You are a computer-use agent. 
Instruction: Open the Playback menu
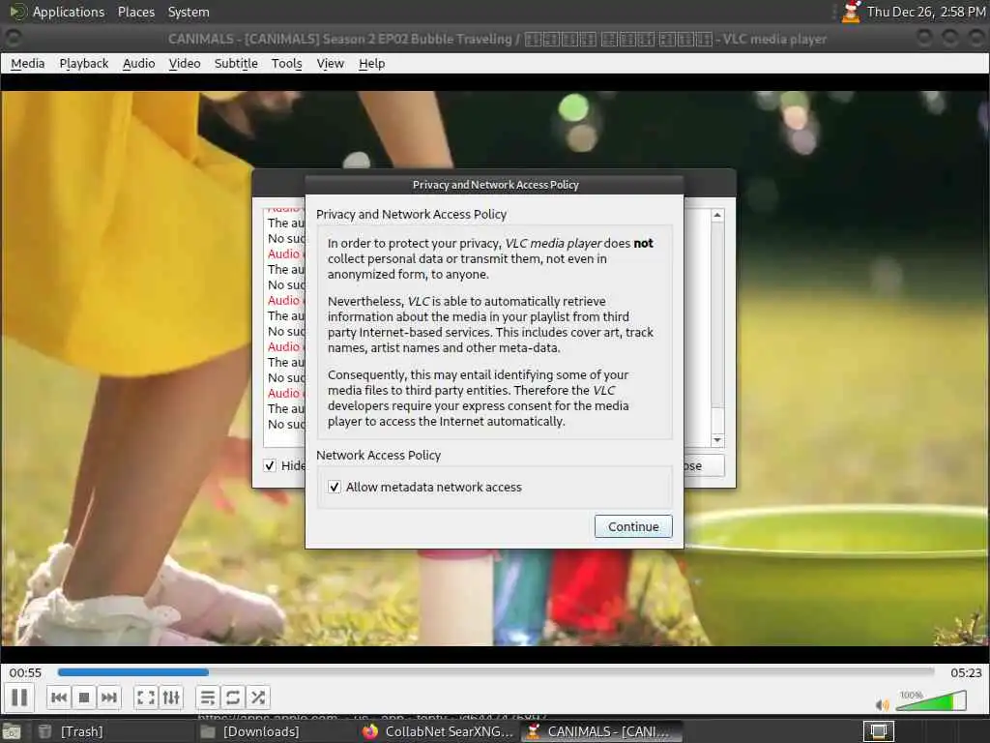[x=84, y=63]
